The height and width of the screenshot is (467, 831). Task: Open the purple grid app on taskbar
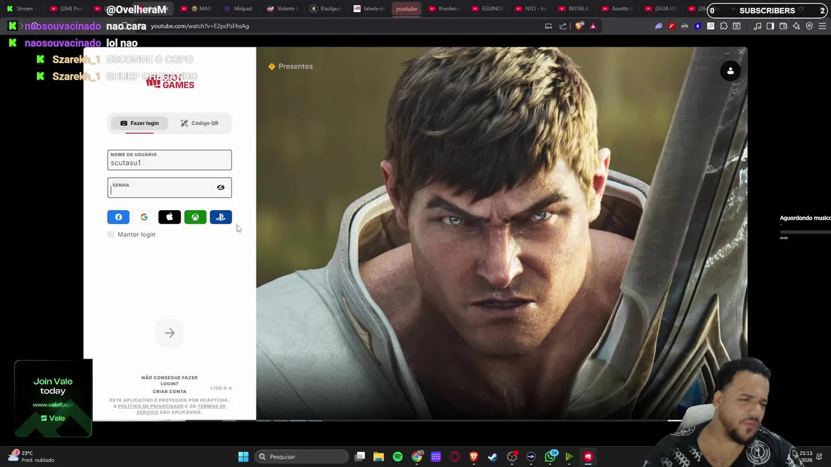click(x=436, y=457)
